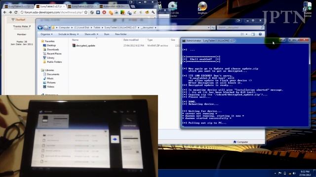Image resolution: width=316 pixels, height=177 pixels.
Task: Select Favorites in the navigation pane
Action: (x=48, y=41)
